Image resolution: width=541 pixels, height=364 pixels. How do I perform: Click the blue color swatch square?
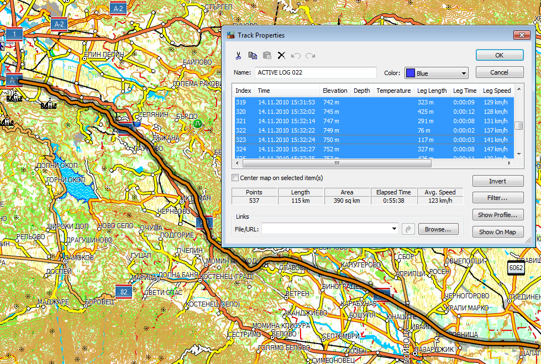410,73
